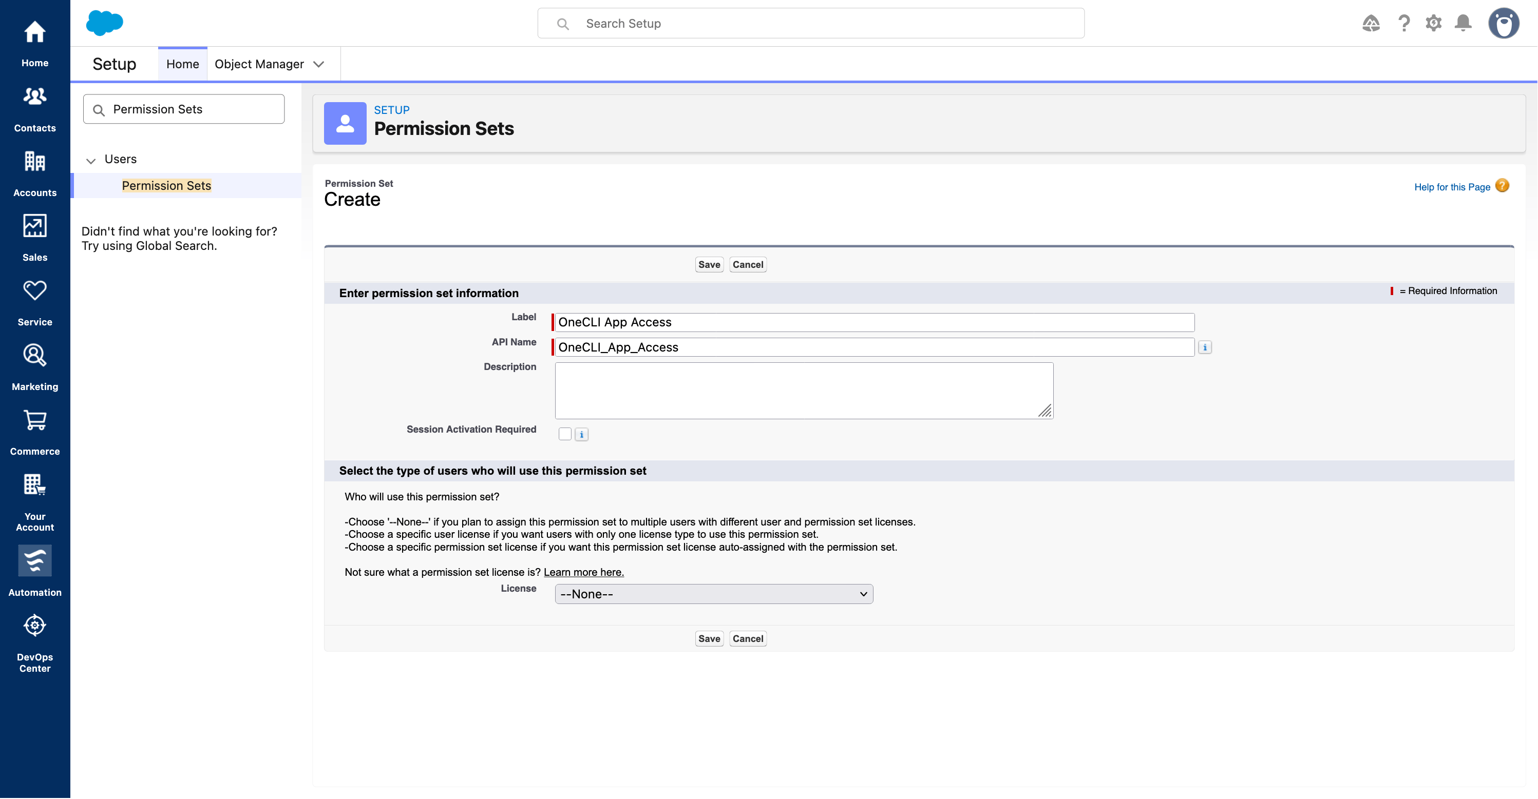
Task: Click the top Save button
Action: (709, 264)
